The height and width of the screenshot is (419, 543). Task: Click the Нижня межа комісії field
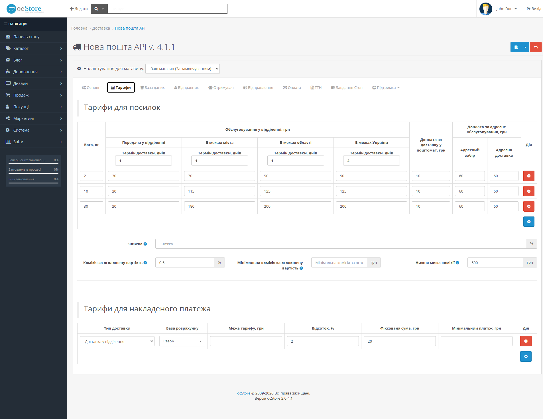tap(495, 263)
